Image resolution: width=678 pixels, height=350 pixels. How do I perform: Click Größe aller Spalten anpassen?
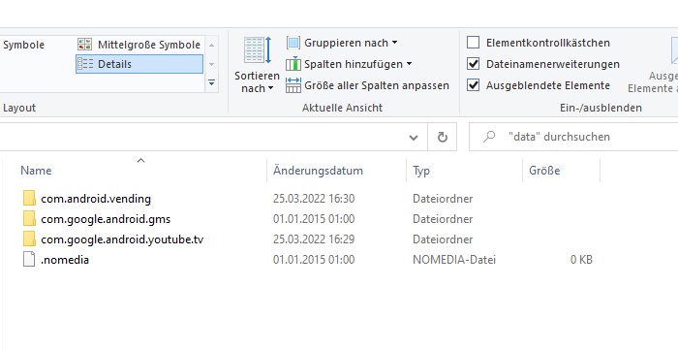[x=367, y=85]
